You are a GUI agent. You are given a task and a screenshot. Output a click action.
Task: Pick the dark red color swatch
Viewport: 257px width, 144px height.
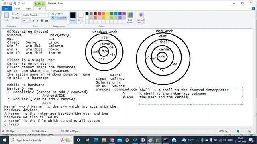point(95,14)
